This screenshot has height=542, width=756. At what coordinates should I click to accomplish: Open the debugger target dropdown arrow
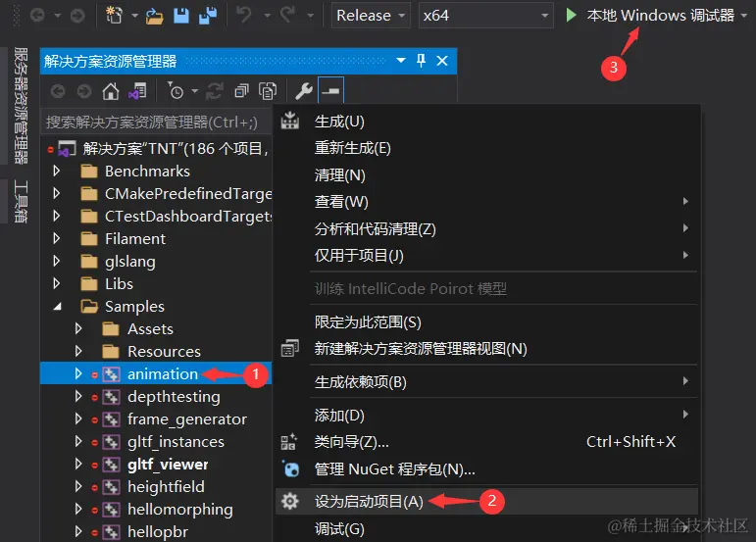[744, 16]
